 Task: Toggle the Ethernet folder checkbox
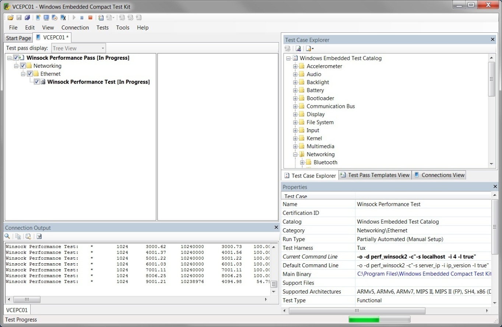click(30, 74)
